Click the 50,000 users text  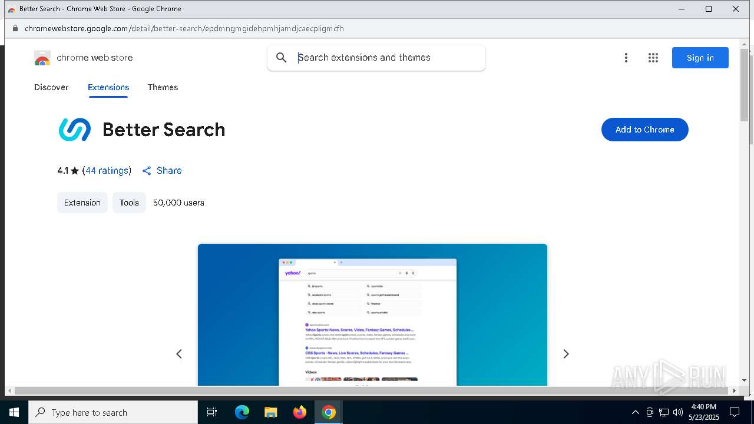178,203
